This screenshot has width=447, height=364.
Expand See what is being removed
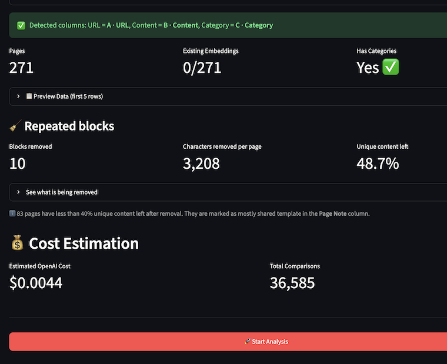point(228,192)
